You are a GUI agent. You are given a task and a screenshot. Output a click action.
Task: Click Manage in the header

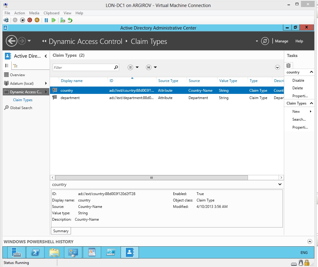(281, 41)
